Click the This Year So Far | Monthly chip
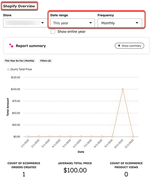 20,61
